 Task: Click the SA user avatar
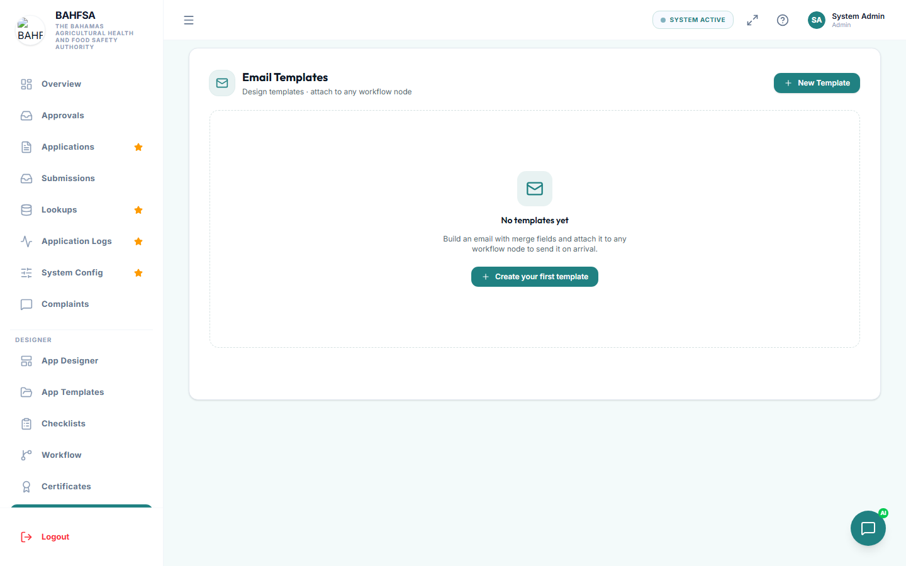click(x=817, y=20)
